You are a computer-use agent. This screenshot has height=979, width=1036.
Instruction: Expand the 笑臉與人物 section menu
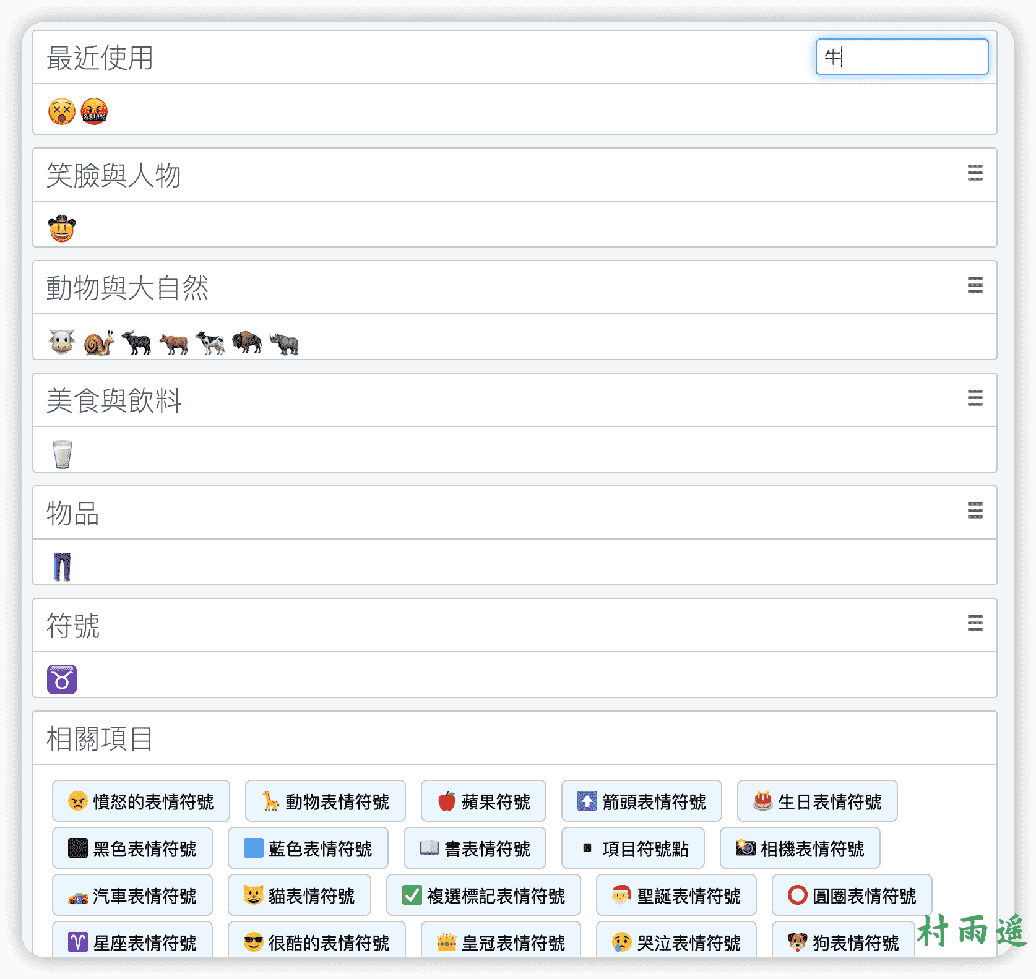coord(975,173)
